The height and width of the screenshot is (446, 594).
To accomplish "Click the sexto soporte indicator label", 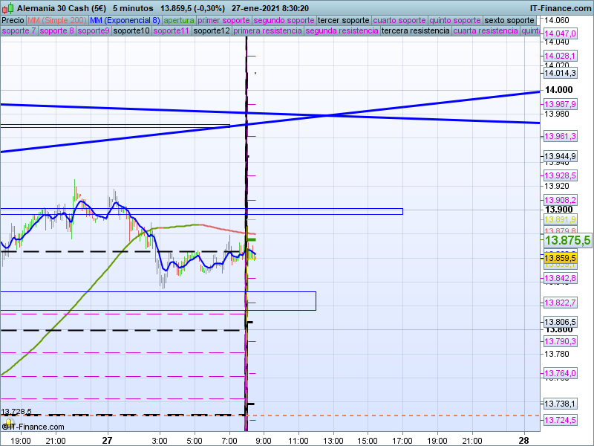I will click(510, 20).
